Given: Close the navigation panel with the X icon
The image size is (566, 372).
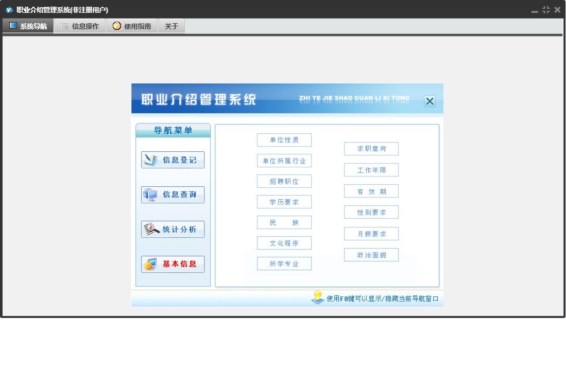Looking at the screenshot, I should coord(430,101).
